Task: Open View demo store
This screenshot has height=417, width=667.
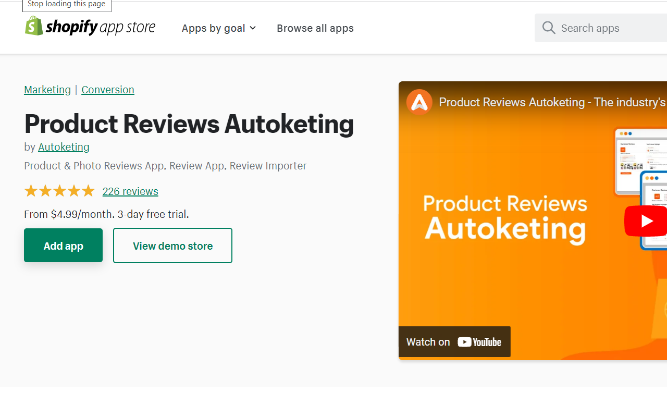Action: 172,245
